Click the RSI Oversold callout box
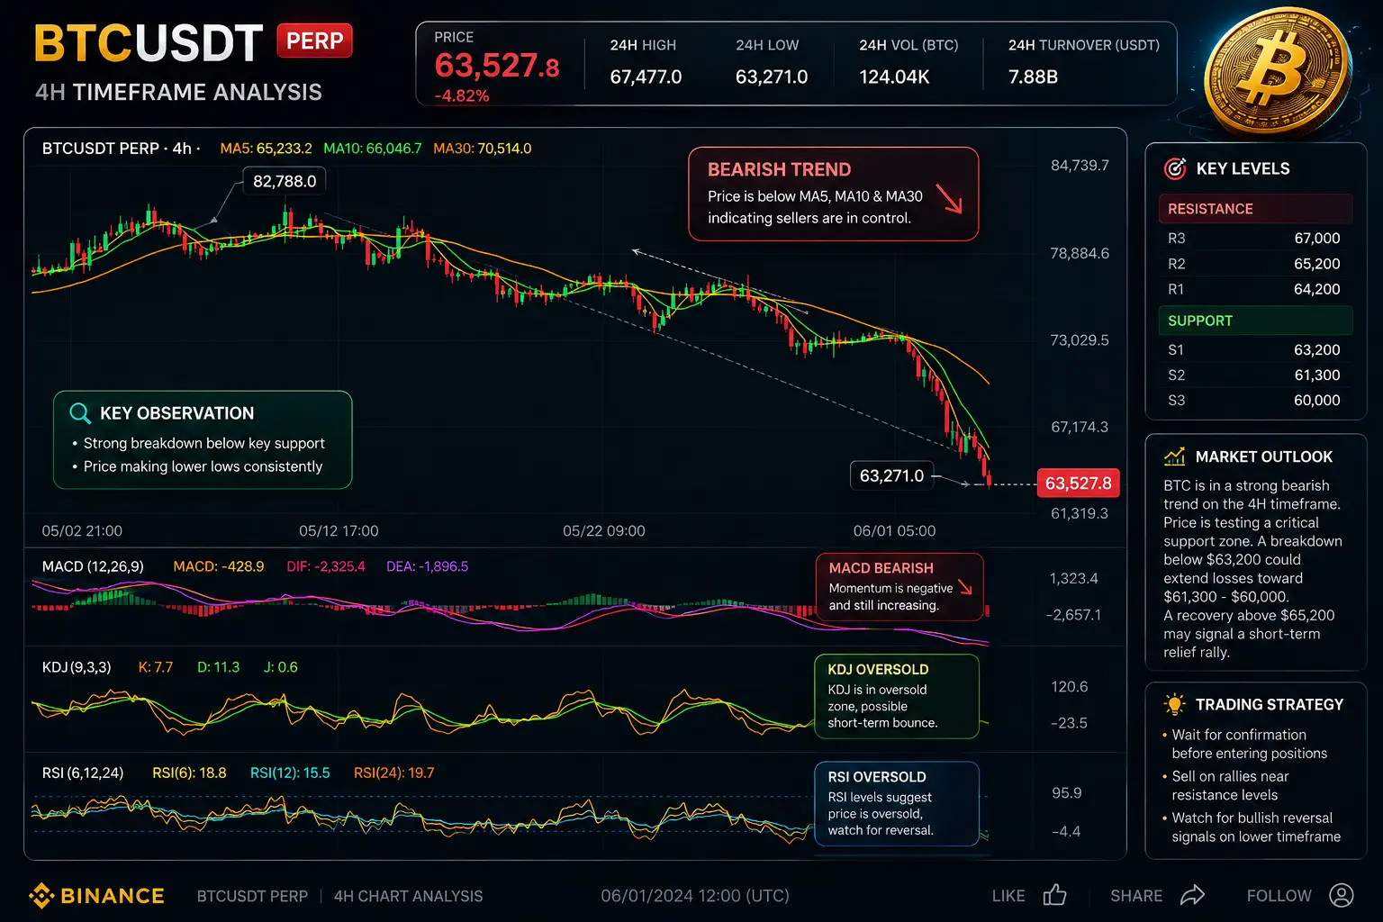This screenshot has width=1383, height=922. (896, 804)
